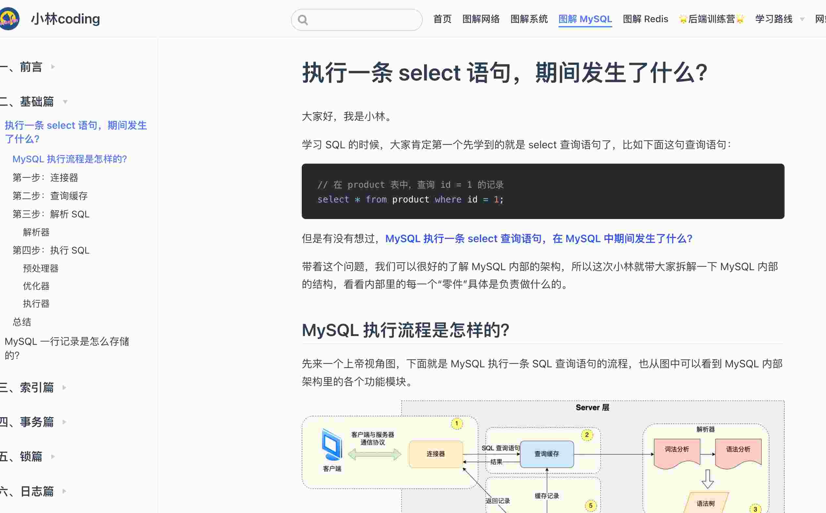826x513 pixels.
Task: Click the yellow step 1 badge in diagram
Action: click(457, 423)
